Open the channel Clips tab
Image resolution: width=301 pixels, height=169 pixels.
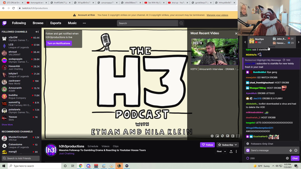click(x=116, y=146)
